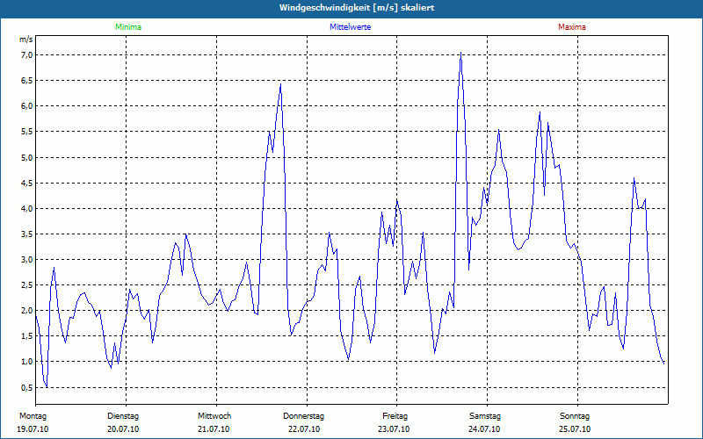Click the date 25.07.10
Image resolution: width=703 pixels, height=439 pixels.
pyautogui.click(x=575, y=429)
